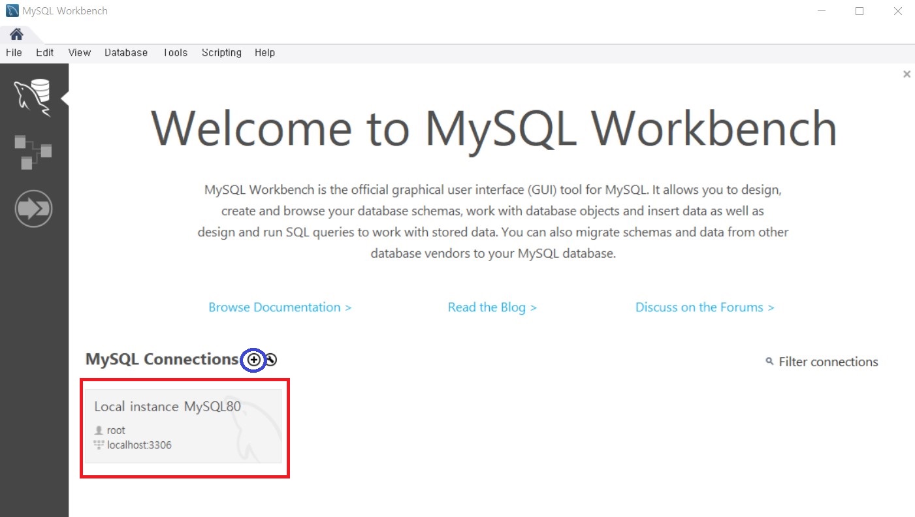
Task: Click the Discuss on the Forums link
Action: (x=705, y=307)
